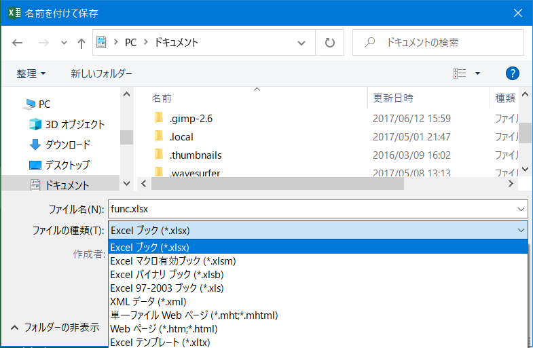Collapse folders with フォルダーの非表示
This screenshot has height=348, width=533.
point(55,327)
